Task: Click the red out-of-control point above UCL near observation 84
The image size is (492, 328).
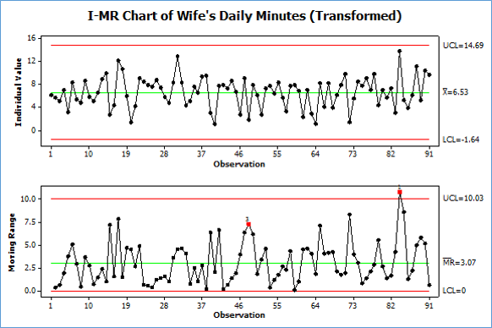Action: pyautogui.click(x=400, y=192)
